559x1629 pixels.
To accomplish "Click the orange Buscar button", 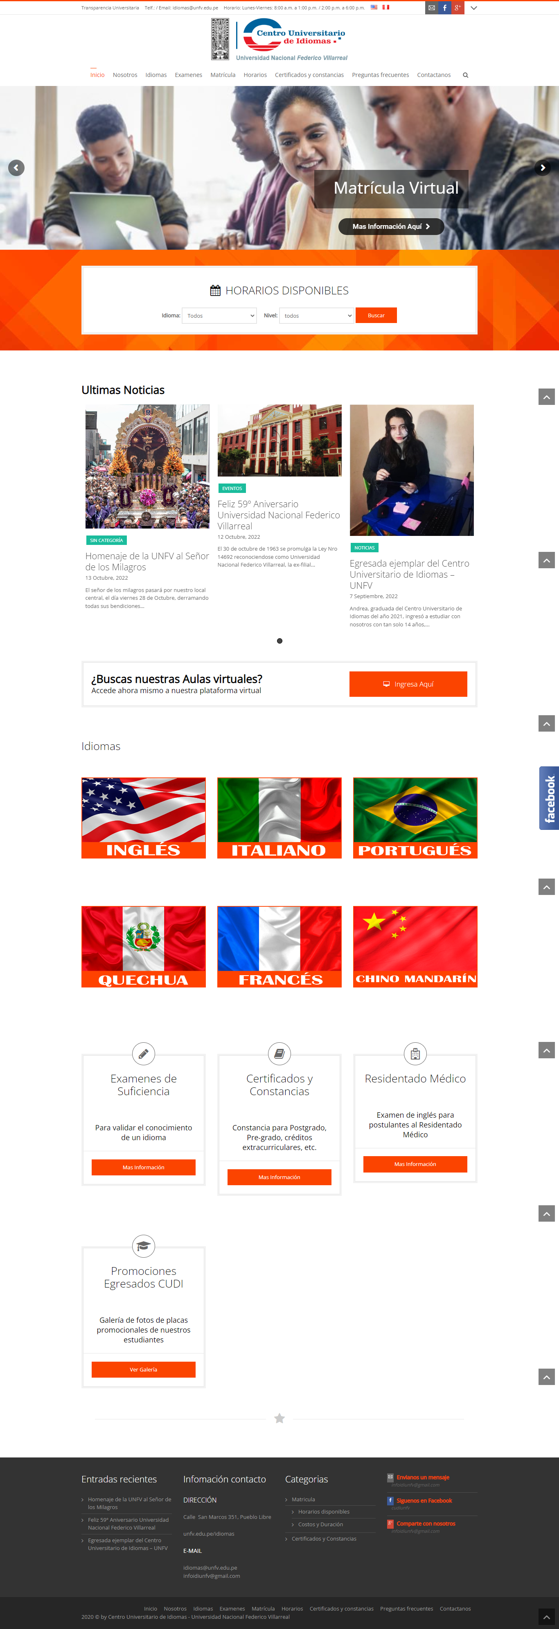I will pos(376,316).
